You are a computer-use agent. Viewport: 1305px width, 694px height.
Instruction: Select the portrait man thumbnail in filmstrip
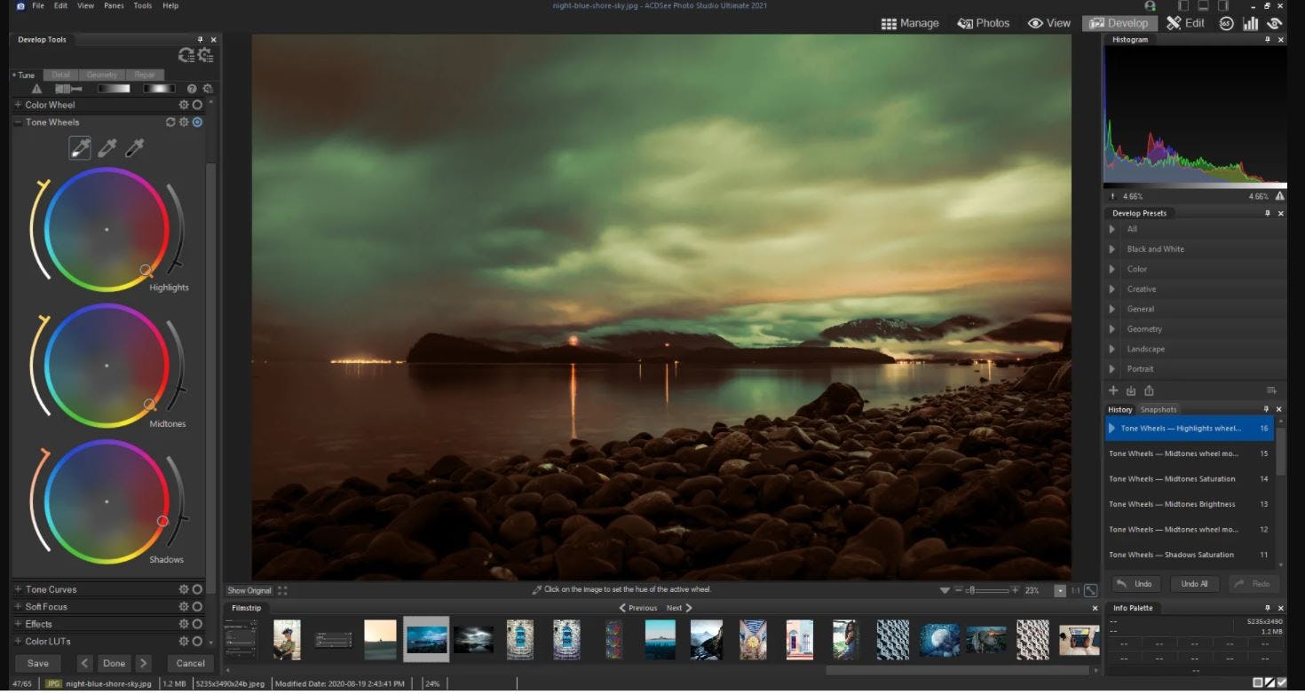(x=287, y=639)
